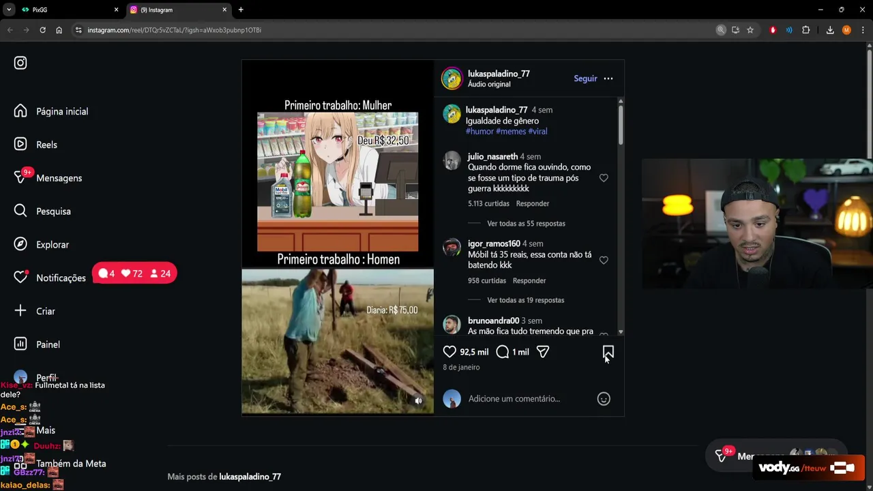Image resolution: width=873 pixels, height=491 pixels.
Task: Click 5.113 curtidas on julio's comment
Action: point(488,204)
